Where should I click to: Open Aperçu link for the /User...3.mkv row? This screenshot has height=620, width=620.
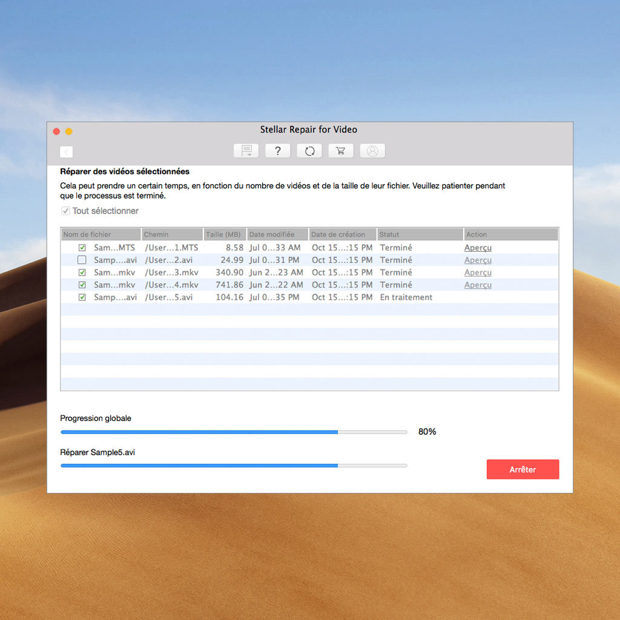[x=478, y=273]
